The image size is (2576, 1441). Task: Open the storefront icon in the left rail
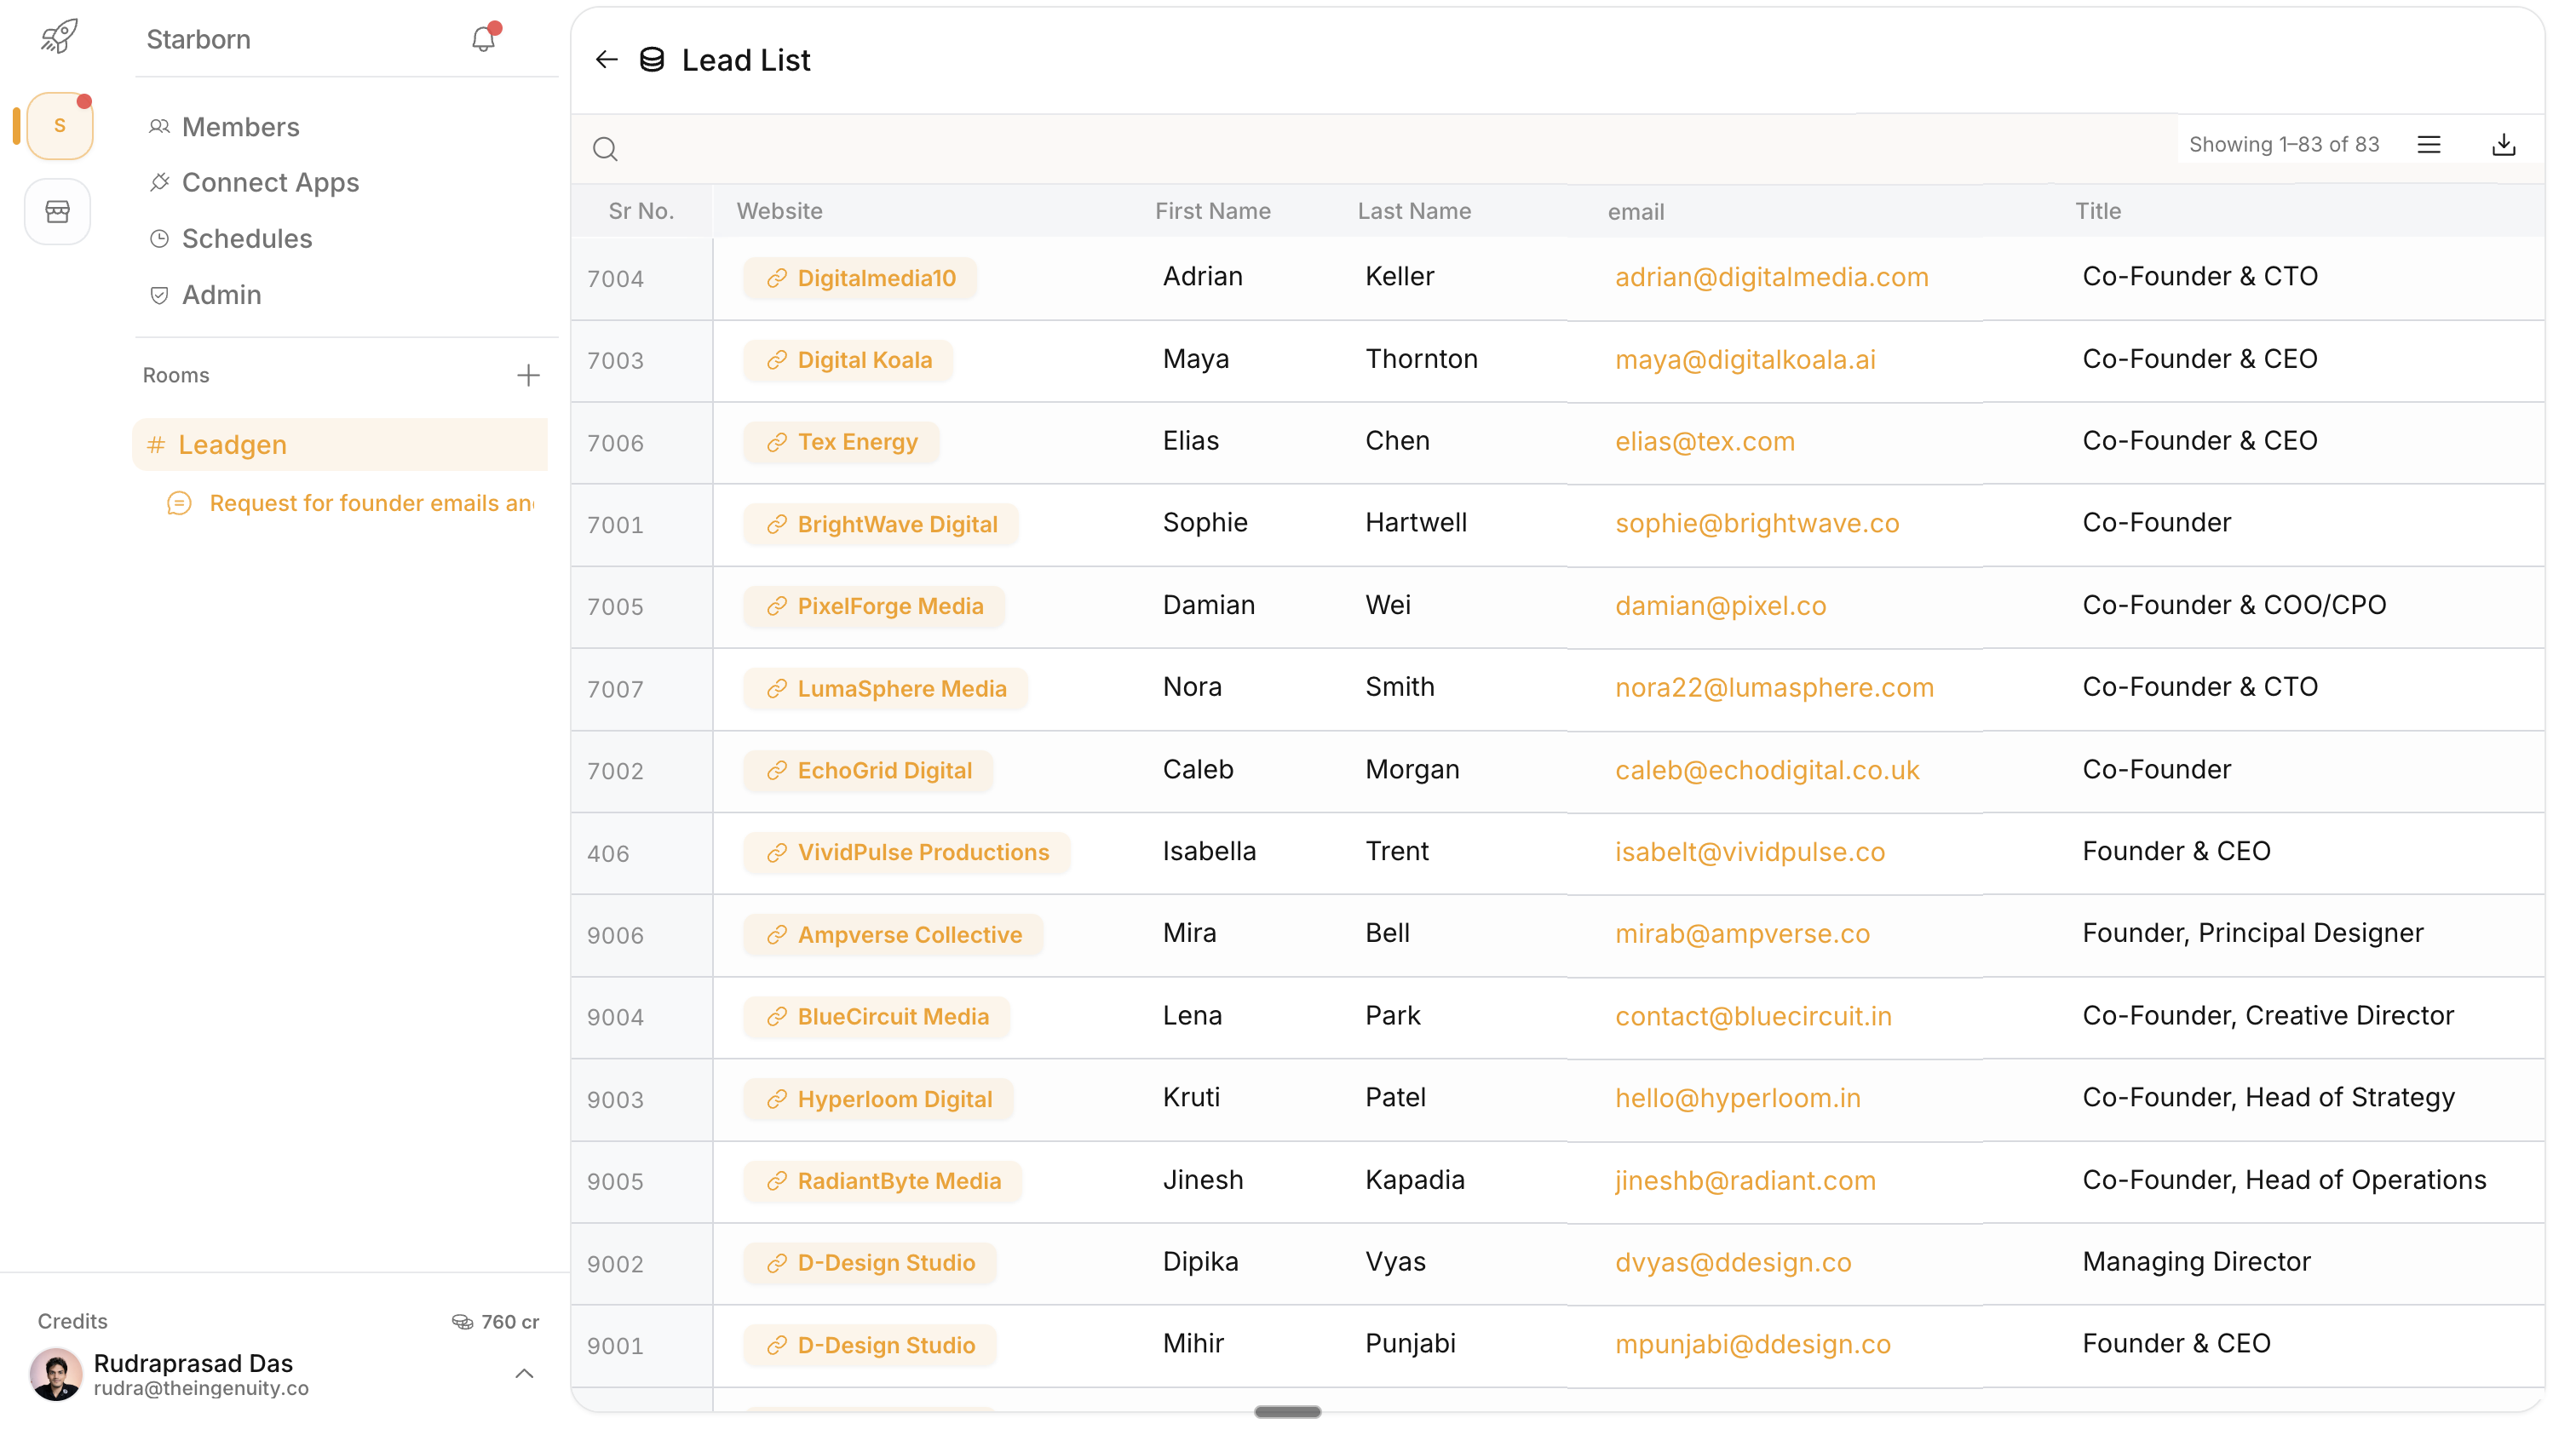point(57,211)
